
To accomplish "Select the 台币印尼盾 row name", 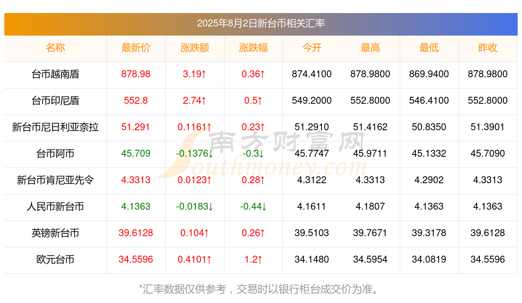I will [x=55, y=101].
